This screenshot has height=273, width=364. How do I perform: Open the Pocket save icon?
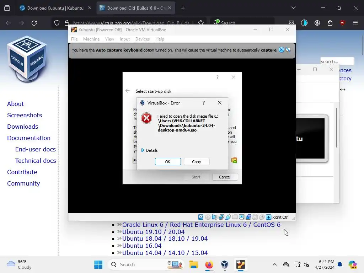point(291,23)
